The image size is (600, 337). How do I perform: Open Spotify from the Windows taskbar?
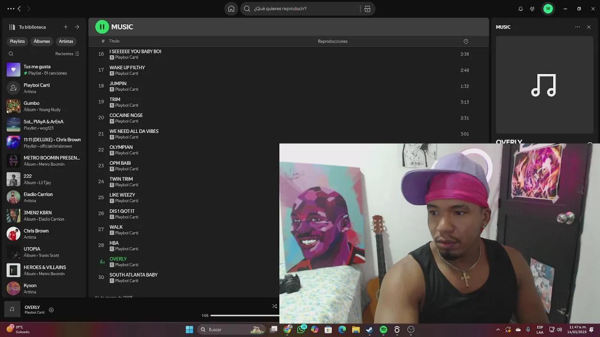(x=383, y=330)
